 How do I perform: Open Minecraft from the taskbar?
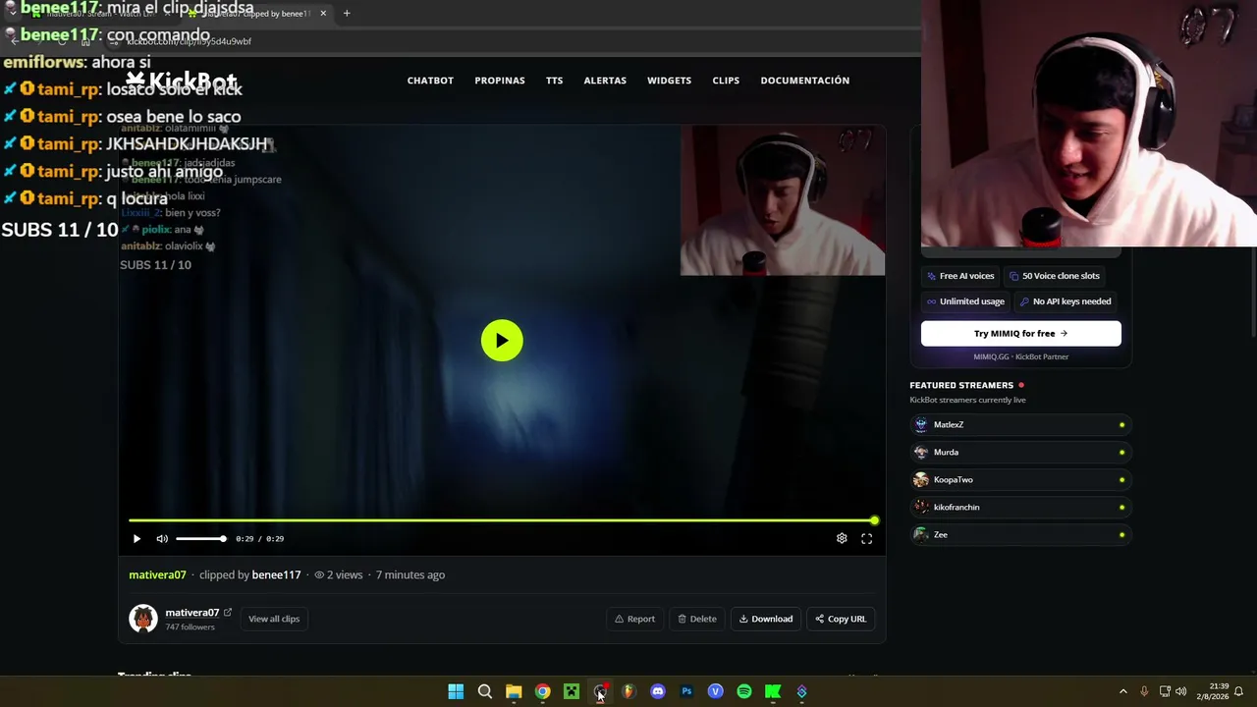point(572,691)
